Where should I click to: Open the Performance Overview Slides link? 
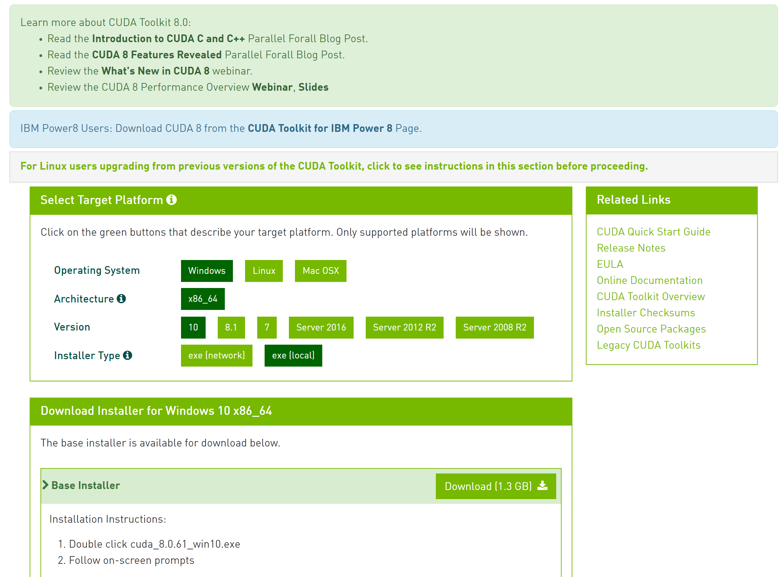click(313, 87)
